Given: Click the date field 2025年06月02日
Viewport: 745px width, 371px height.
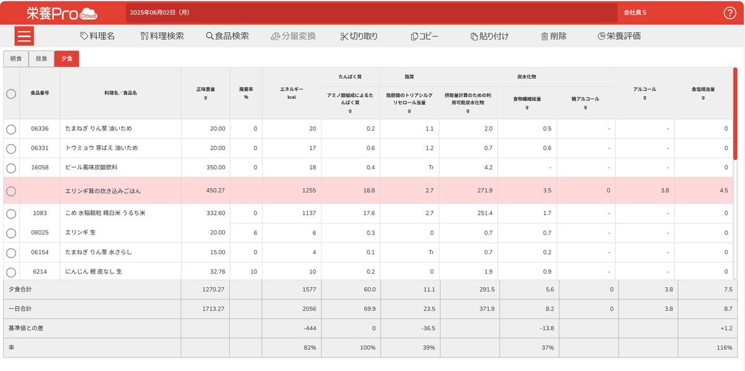Looking at the screenshot, I should click(x=160, y=12).
